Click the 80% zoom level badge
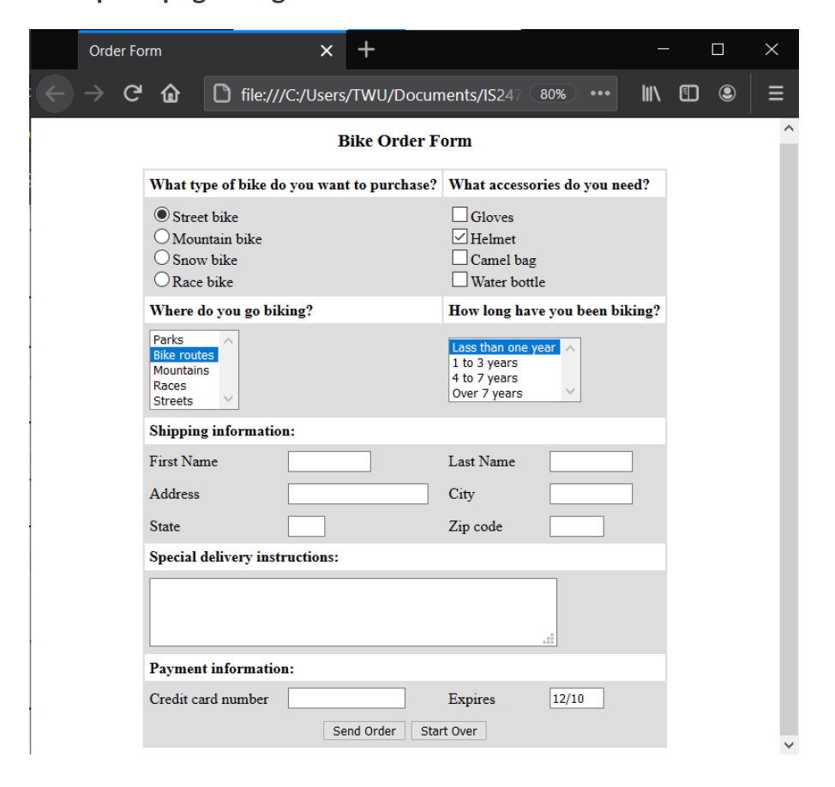Screen dimensions: 835x787 [x=553, y=94]
